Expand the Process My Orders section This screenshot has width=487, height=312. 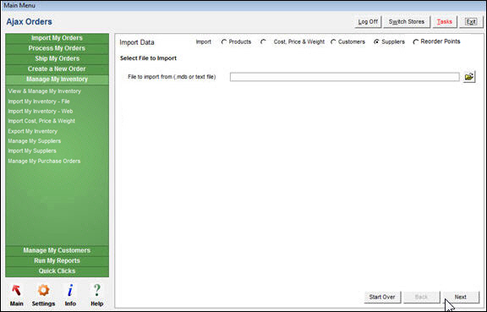click(x=57, y=48)
